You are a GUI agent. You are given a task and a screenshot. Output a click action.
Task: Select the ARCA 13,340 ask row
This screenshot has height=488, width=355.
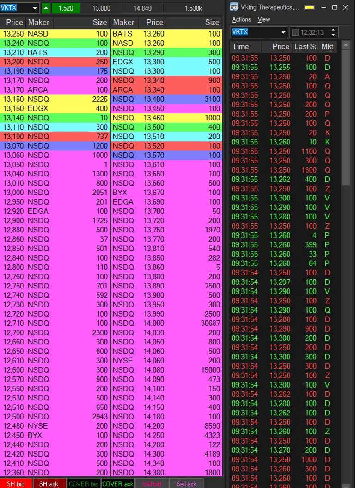click(x=166, y=90)
